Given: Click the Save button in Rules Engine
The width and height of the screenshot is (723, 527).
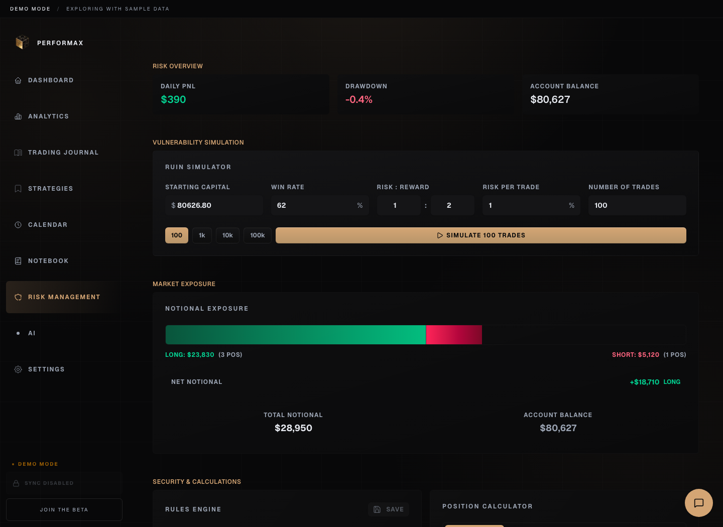Looking at the screenshot, I should coord(389,509).
